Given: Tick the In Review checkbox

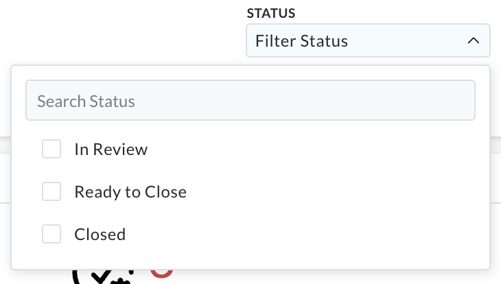Looking at the screenshot, I should point(51,149).
